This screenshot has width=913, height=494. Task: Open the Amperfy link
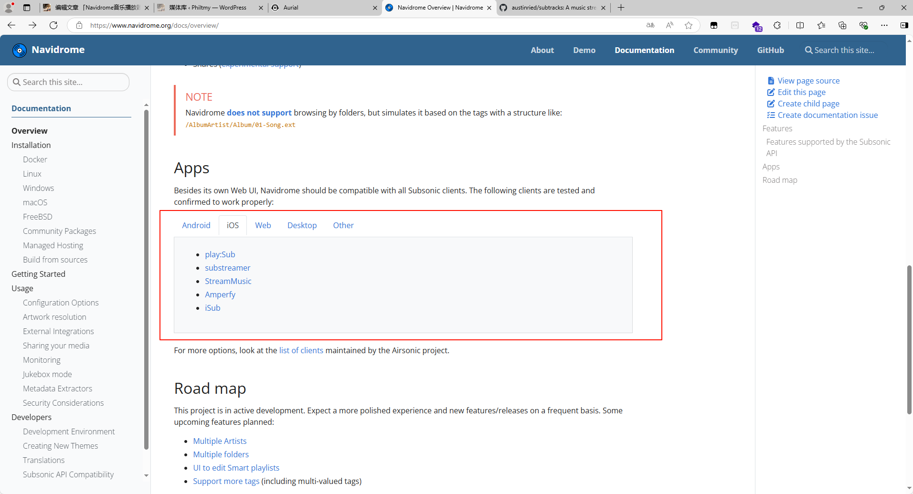pyautogui.click(x=220, y=294)
